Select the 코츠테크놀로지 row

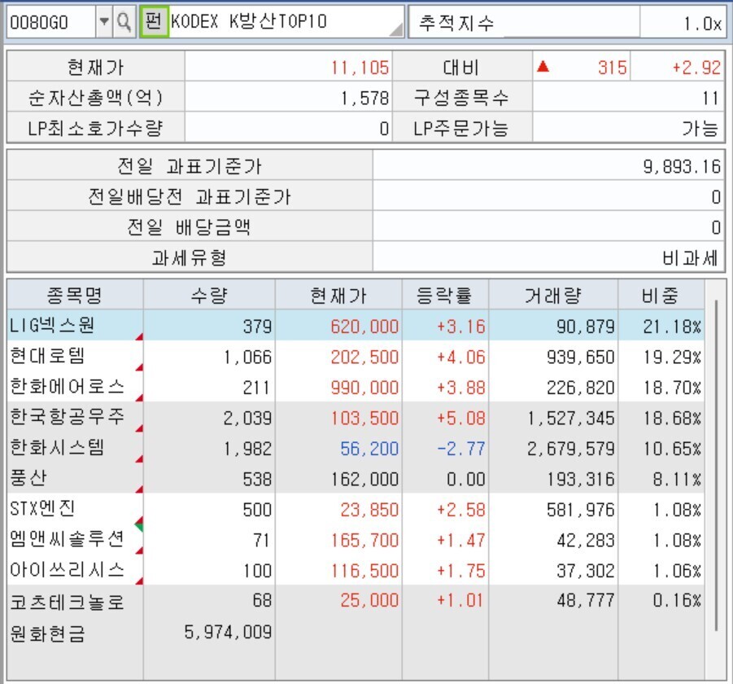[x=356, y=601]
